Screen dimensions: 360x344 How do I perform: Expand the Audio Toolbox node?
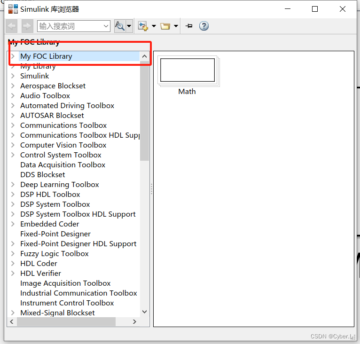13,96
